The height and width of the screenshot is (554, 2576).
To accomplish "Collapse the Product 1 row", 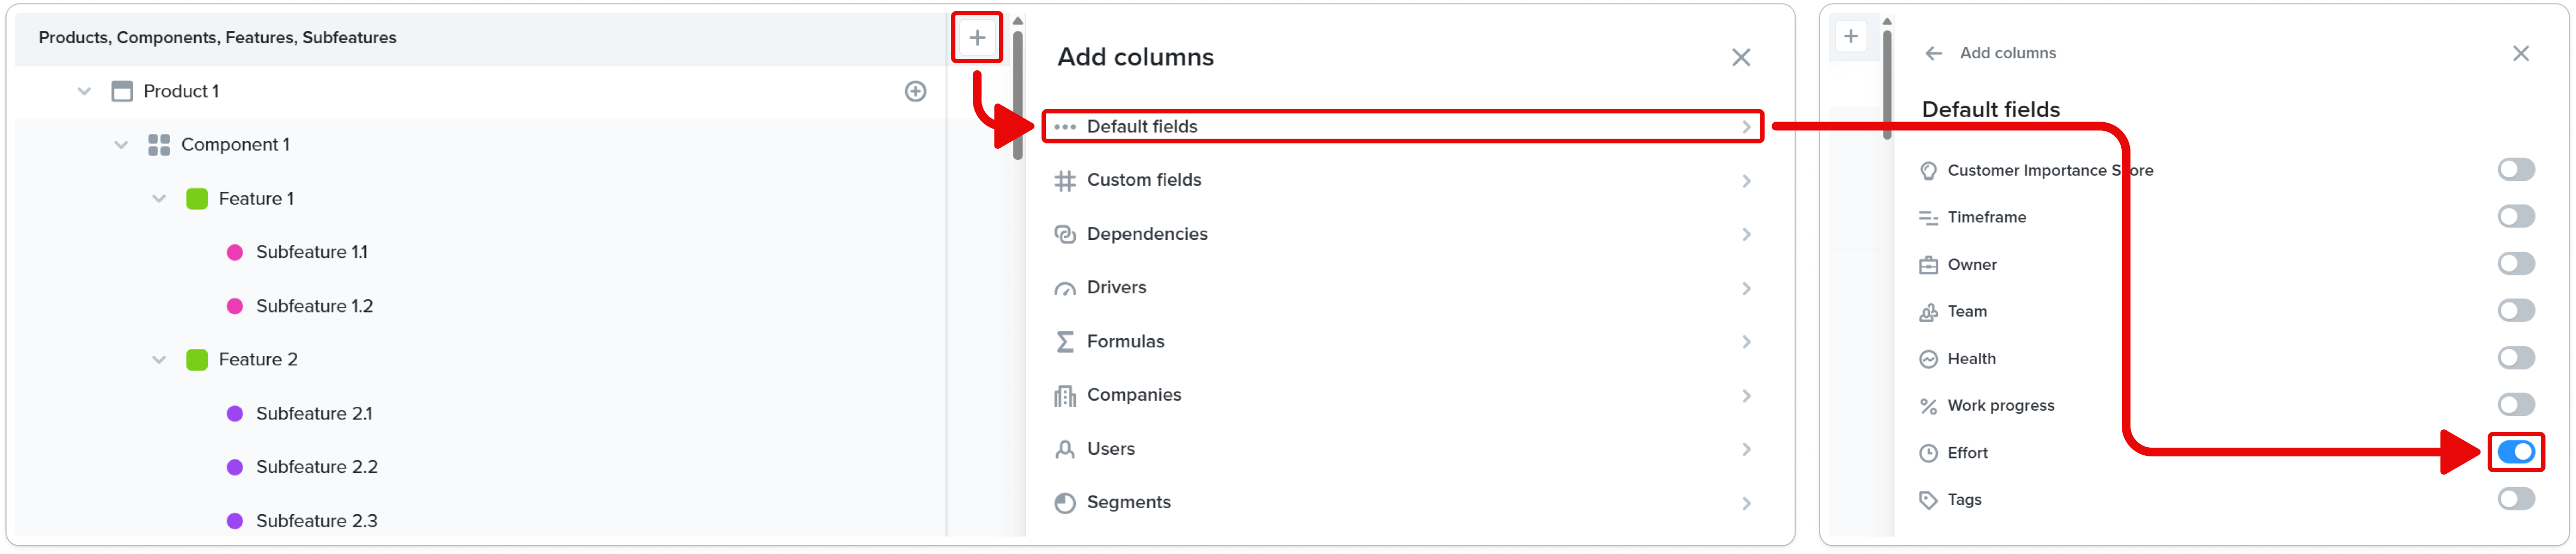I will click(84, 92).
